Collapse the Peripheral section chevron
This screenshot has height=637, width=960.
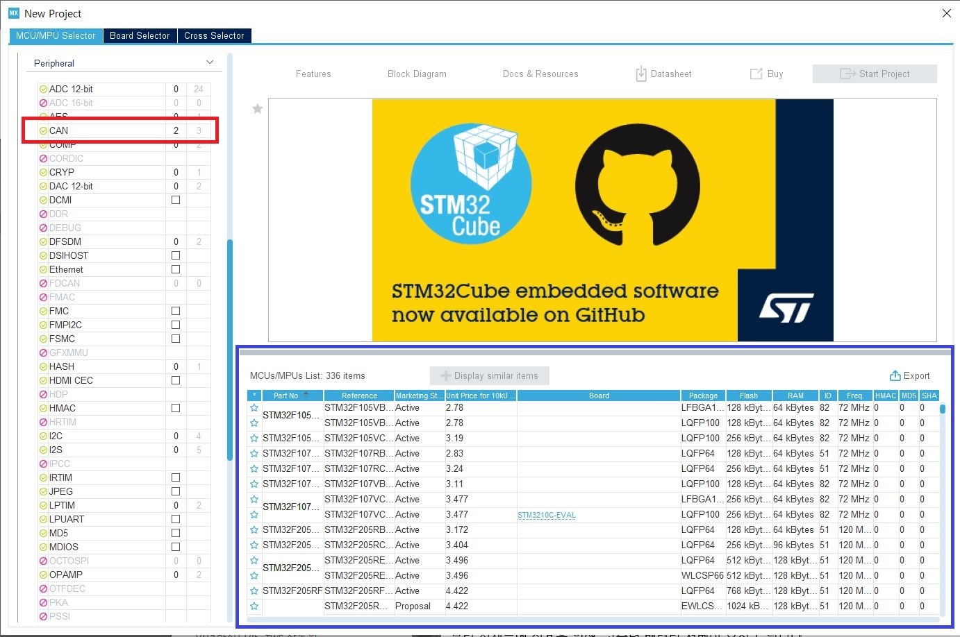tap(210, 62)
